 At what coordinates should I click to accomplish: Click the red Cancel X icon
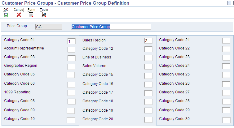point(19,15)
